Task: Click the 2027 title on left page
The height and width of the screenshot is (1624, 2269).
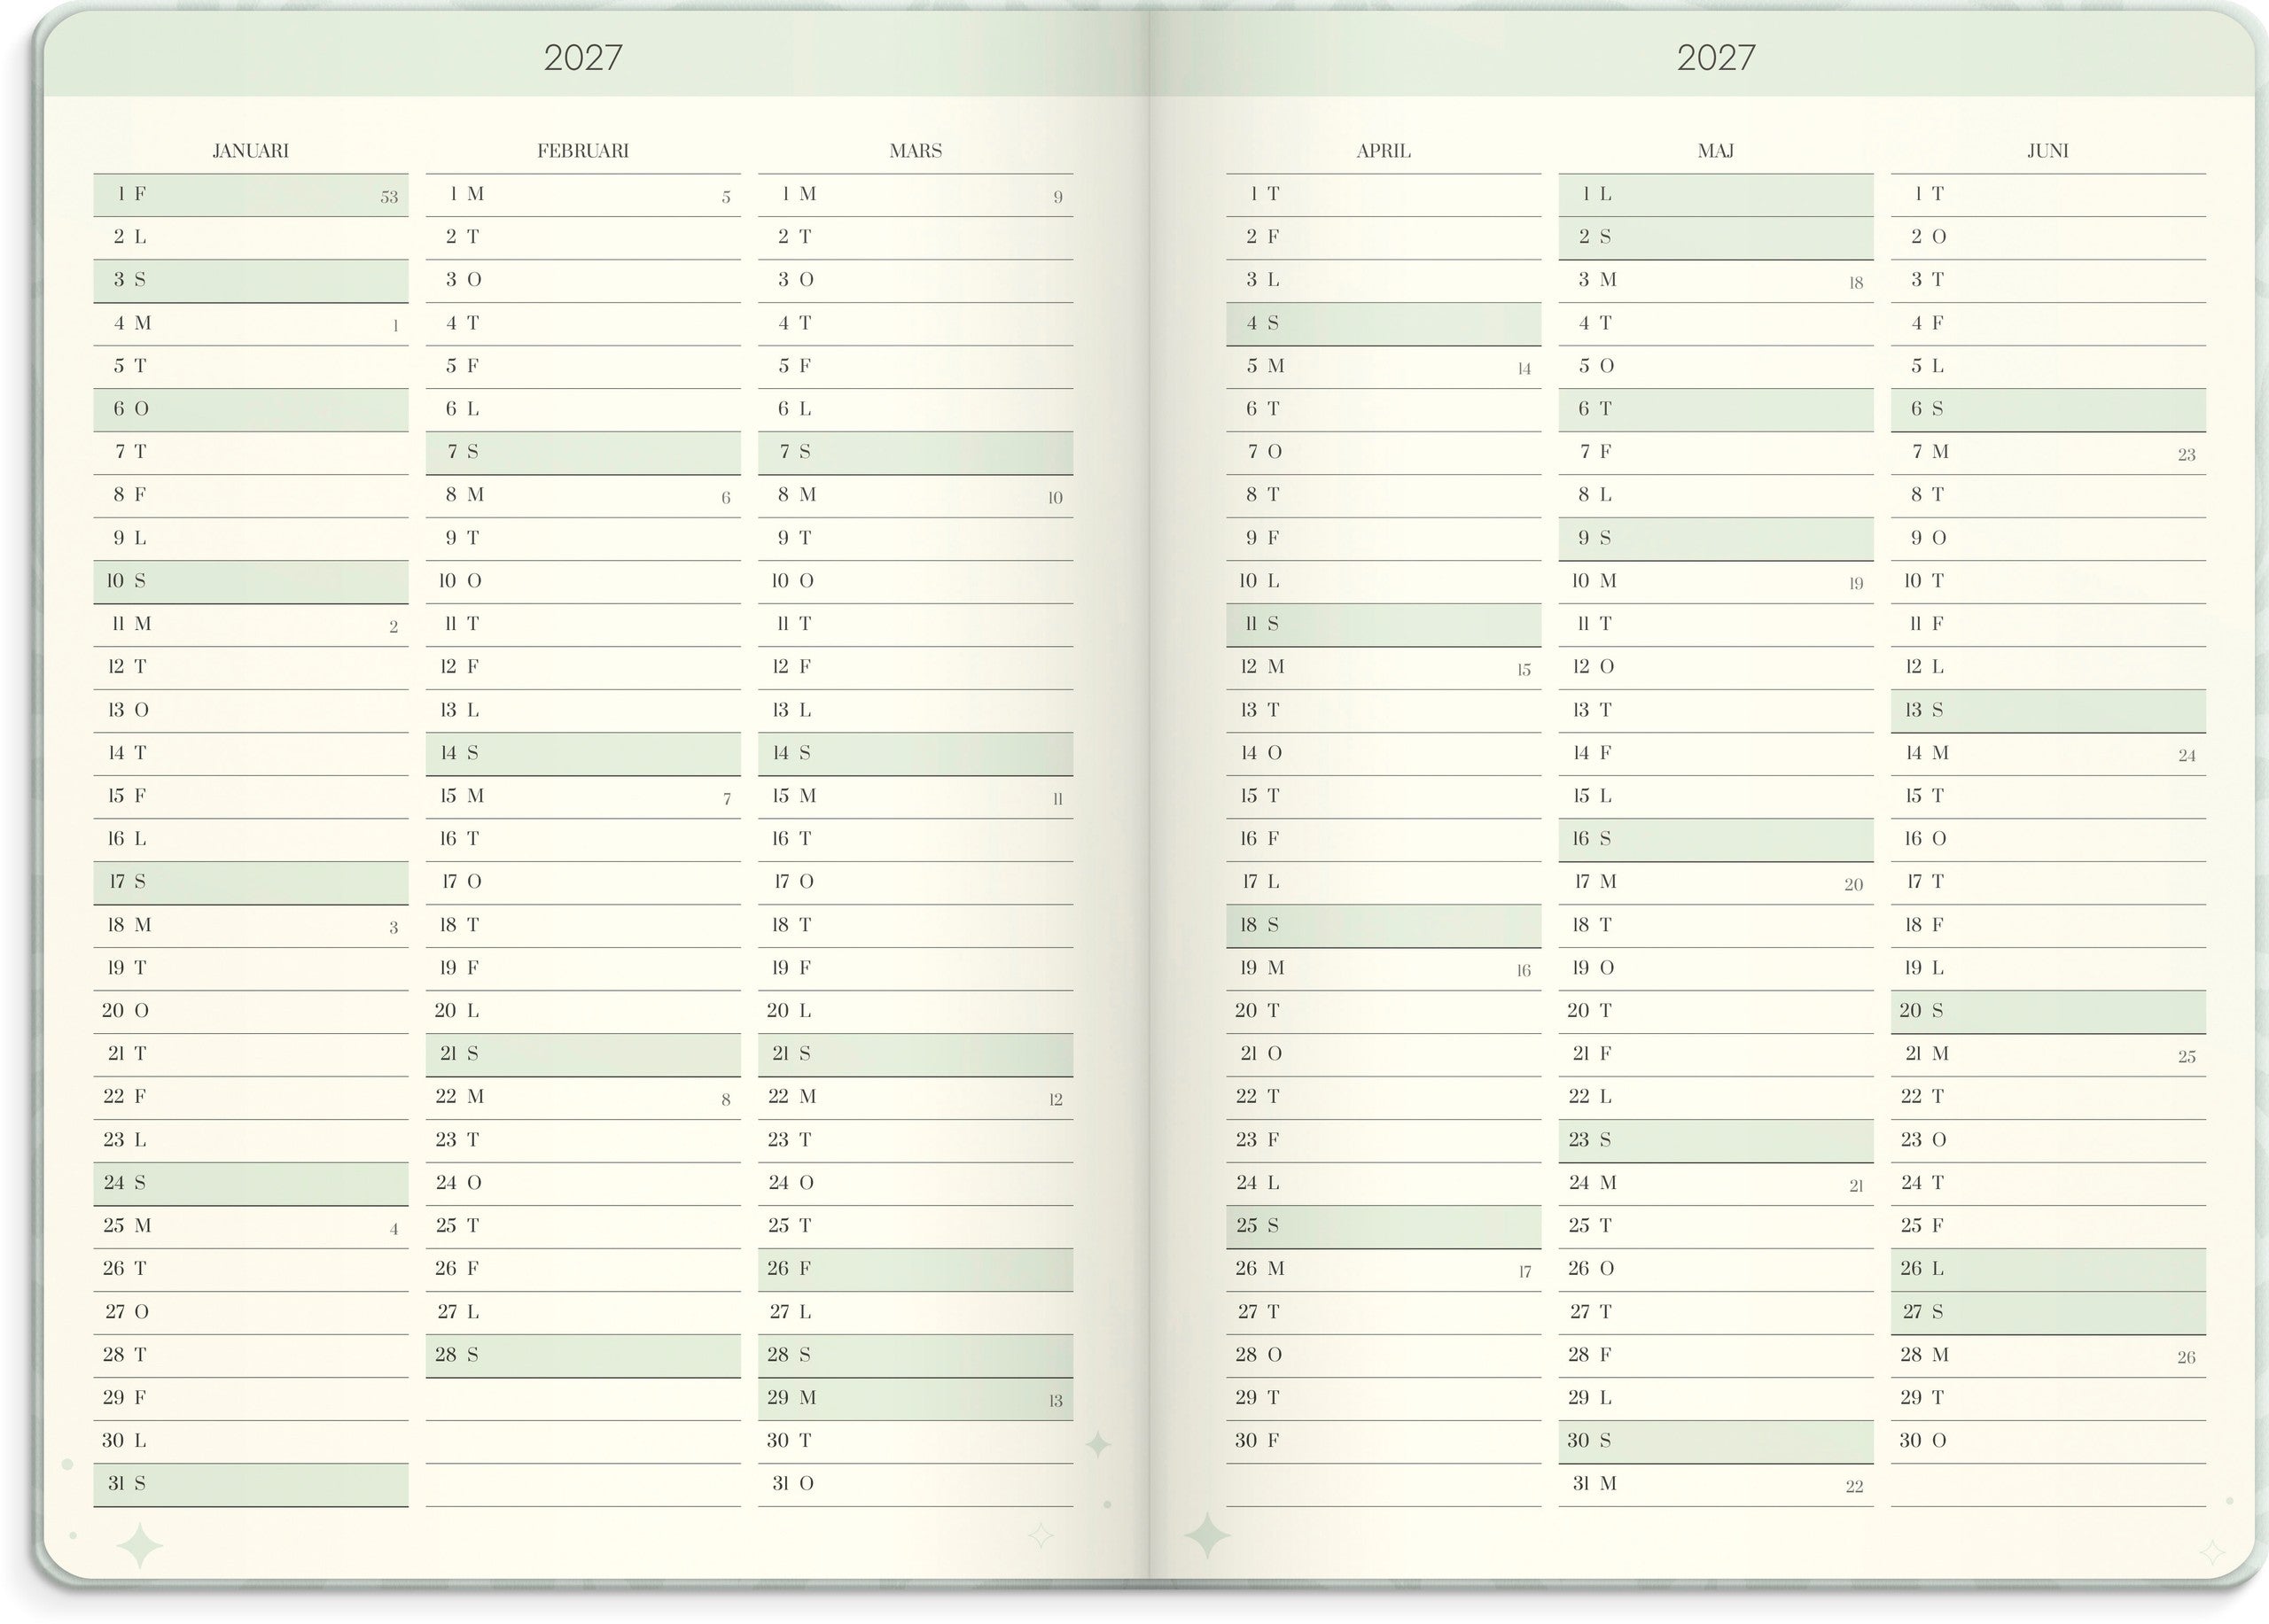Action: [x=583, y=58]
